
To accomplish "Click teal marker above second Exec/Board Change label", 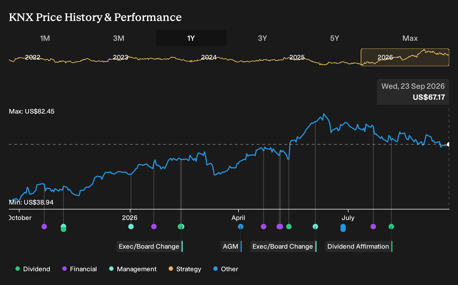I will point(315,227).
